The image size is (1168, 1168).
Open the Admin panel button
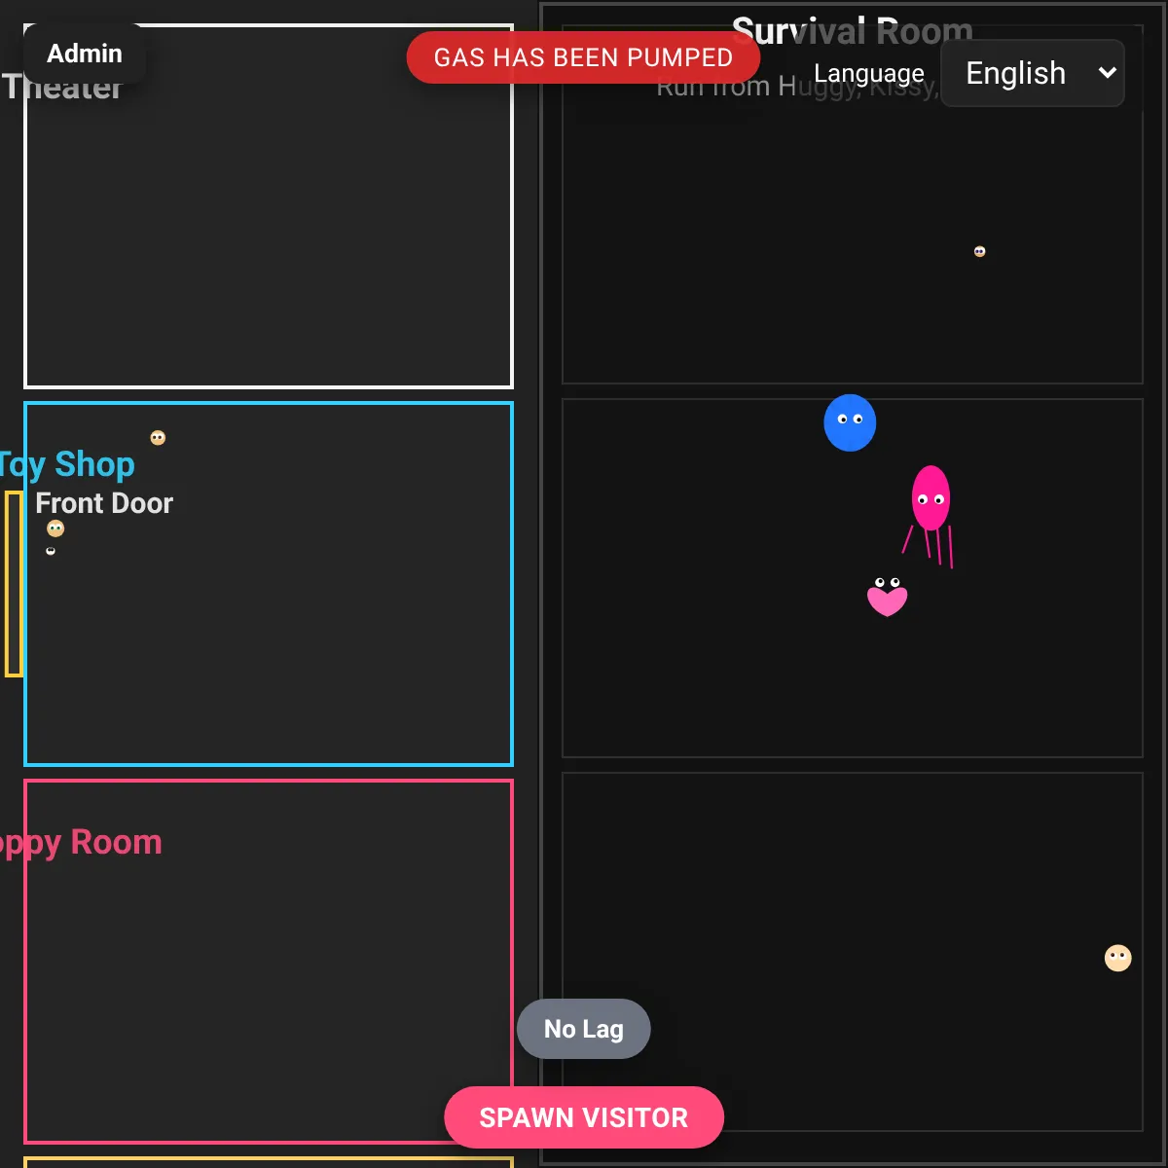85,54
